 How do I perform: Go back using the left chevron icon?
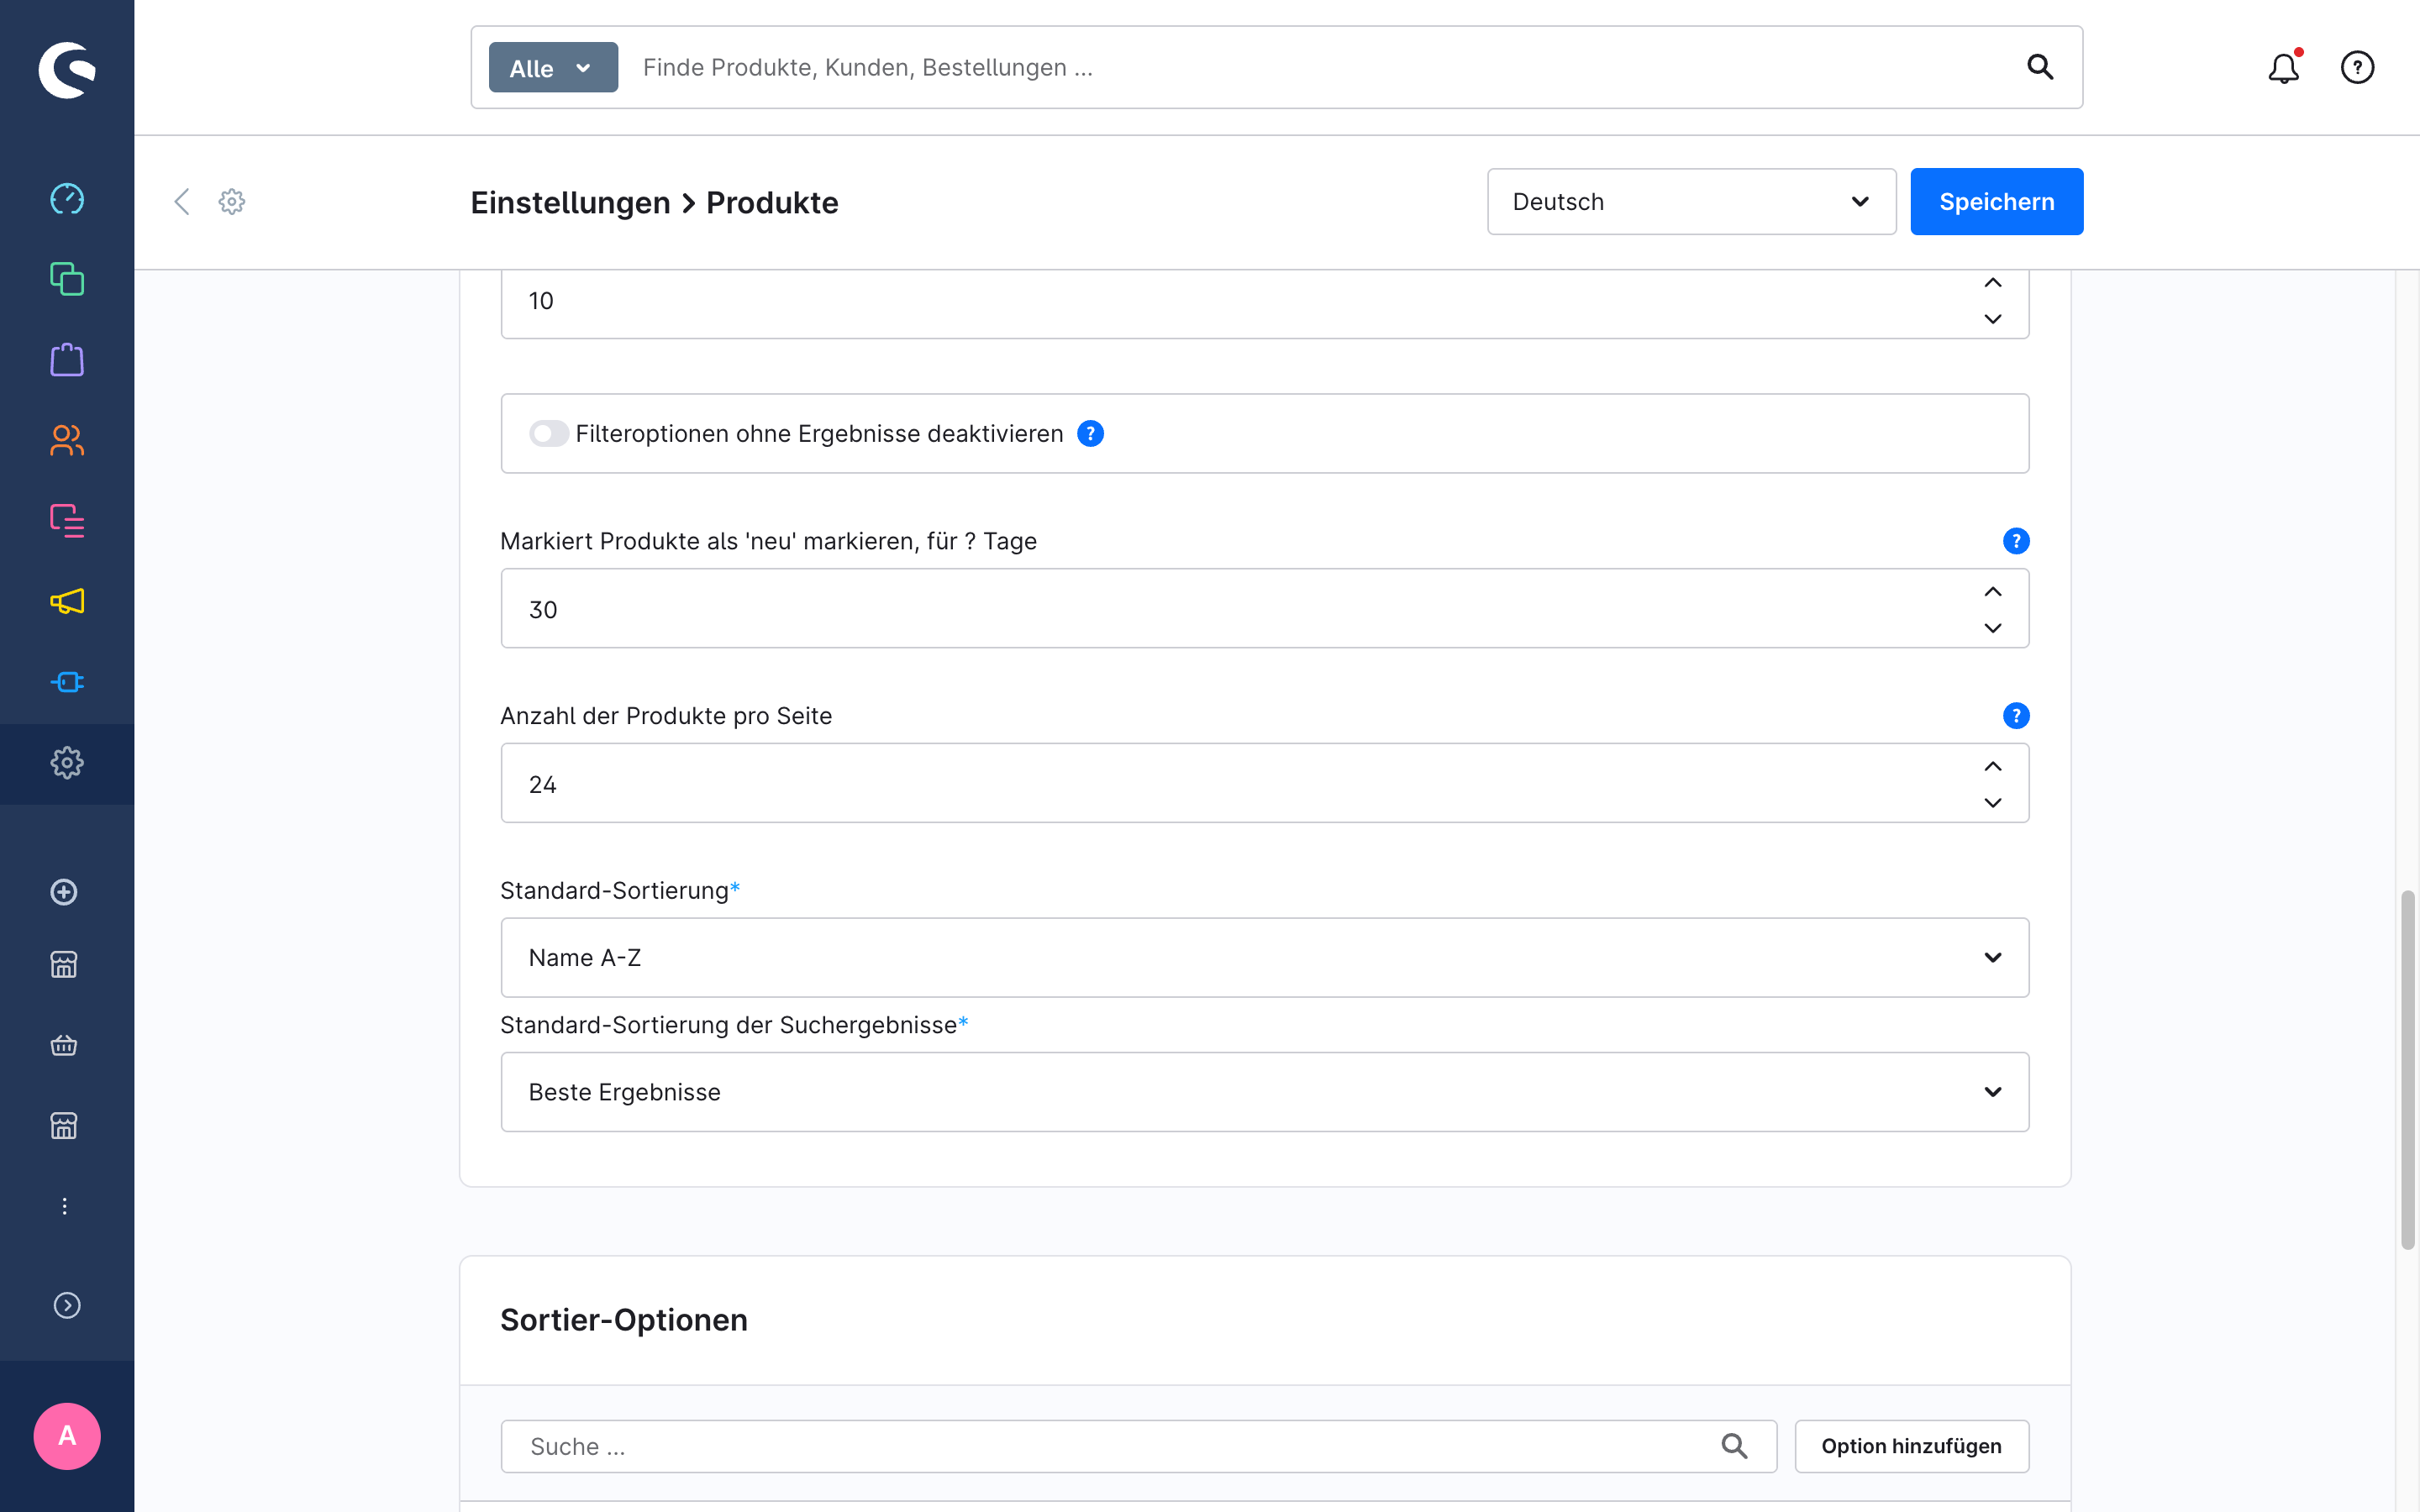click(181, 201)
